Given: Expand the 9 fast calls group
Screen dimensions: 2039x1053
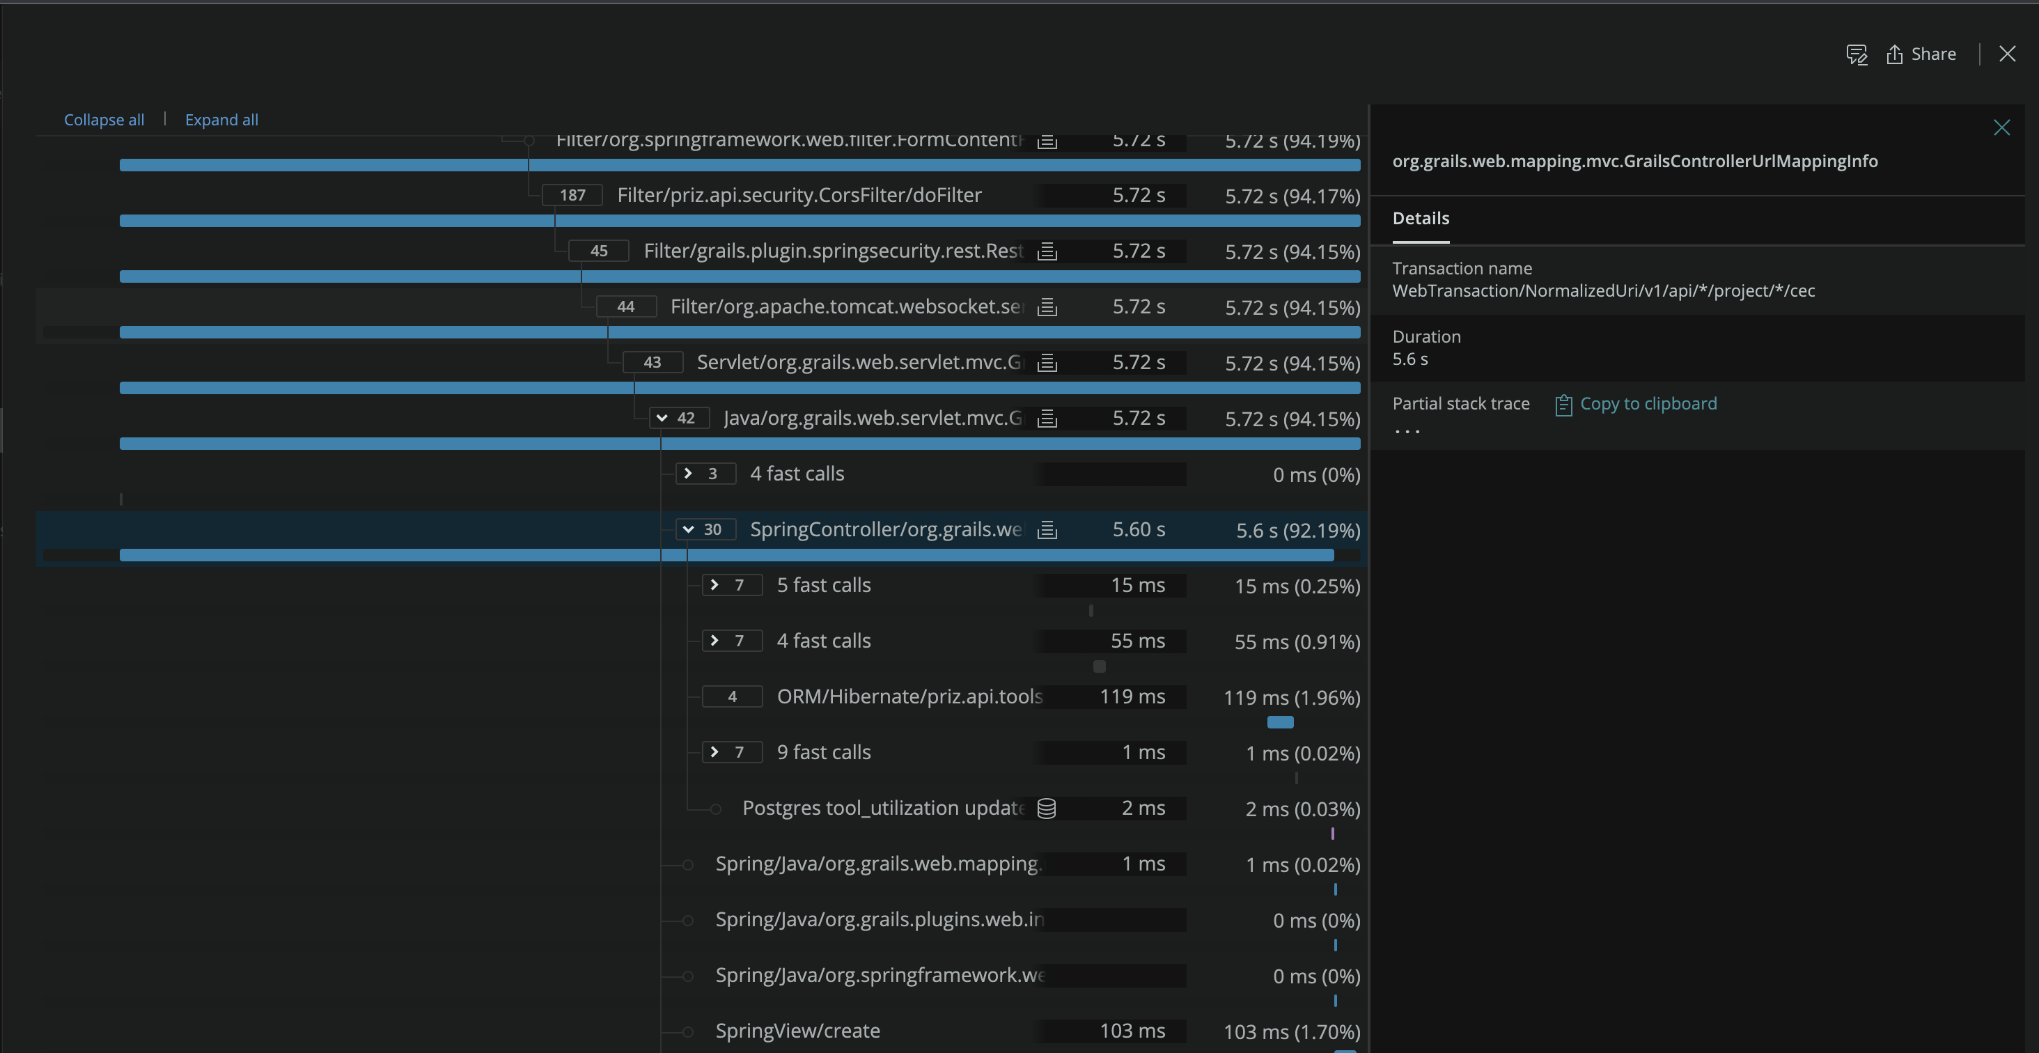Looking at the screenshot, I should pyautogui.click(x=714, y=752).
